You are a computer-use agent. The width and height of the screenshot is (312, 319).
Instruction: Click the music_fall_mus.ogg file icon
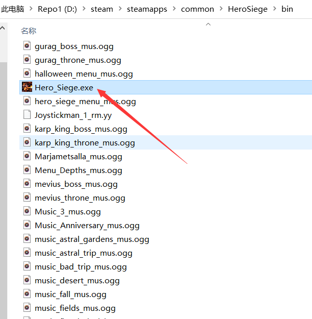tap(27, 294)
